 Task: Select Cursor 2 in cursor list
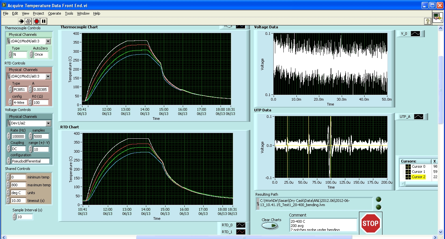[x=418, y=177]
